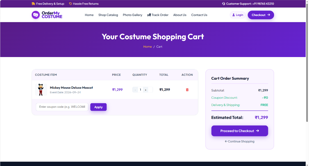The height and width of the screenshot is (166, 309).
Task: Click the Cart Order Summary heading
Action: [230, 78]
